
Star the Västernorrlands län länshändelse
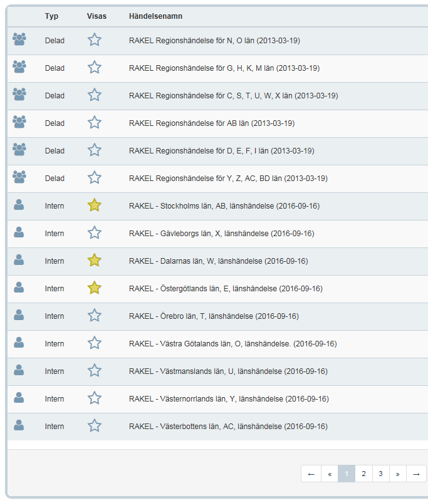[95, 398]
